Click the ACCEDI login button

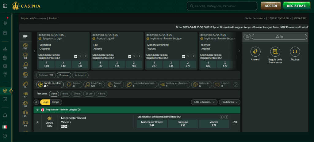point(271,6)
